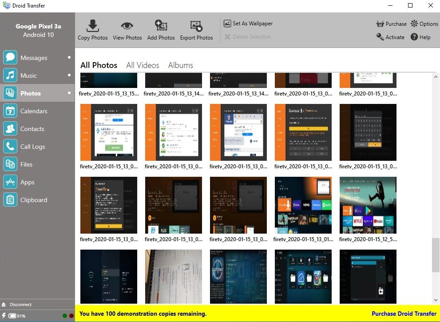Click the file name 'firetv_2020-01-15_12_5...'
Image resolution: width=440 pixels, height=322 pixels.
pyautogui.click(x=368, y=239)
